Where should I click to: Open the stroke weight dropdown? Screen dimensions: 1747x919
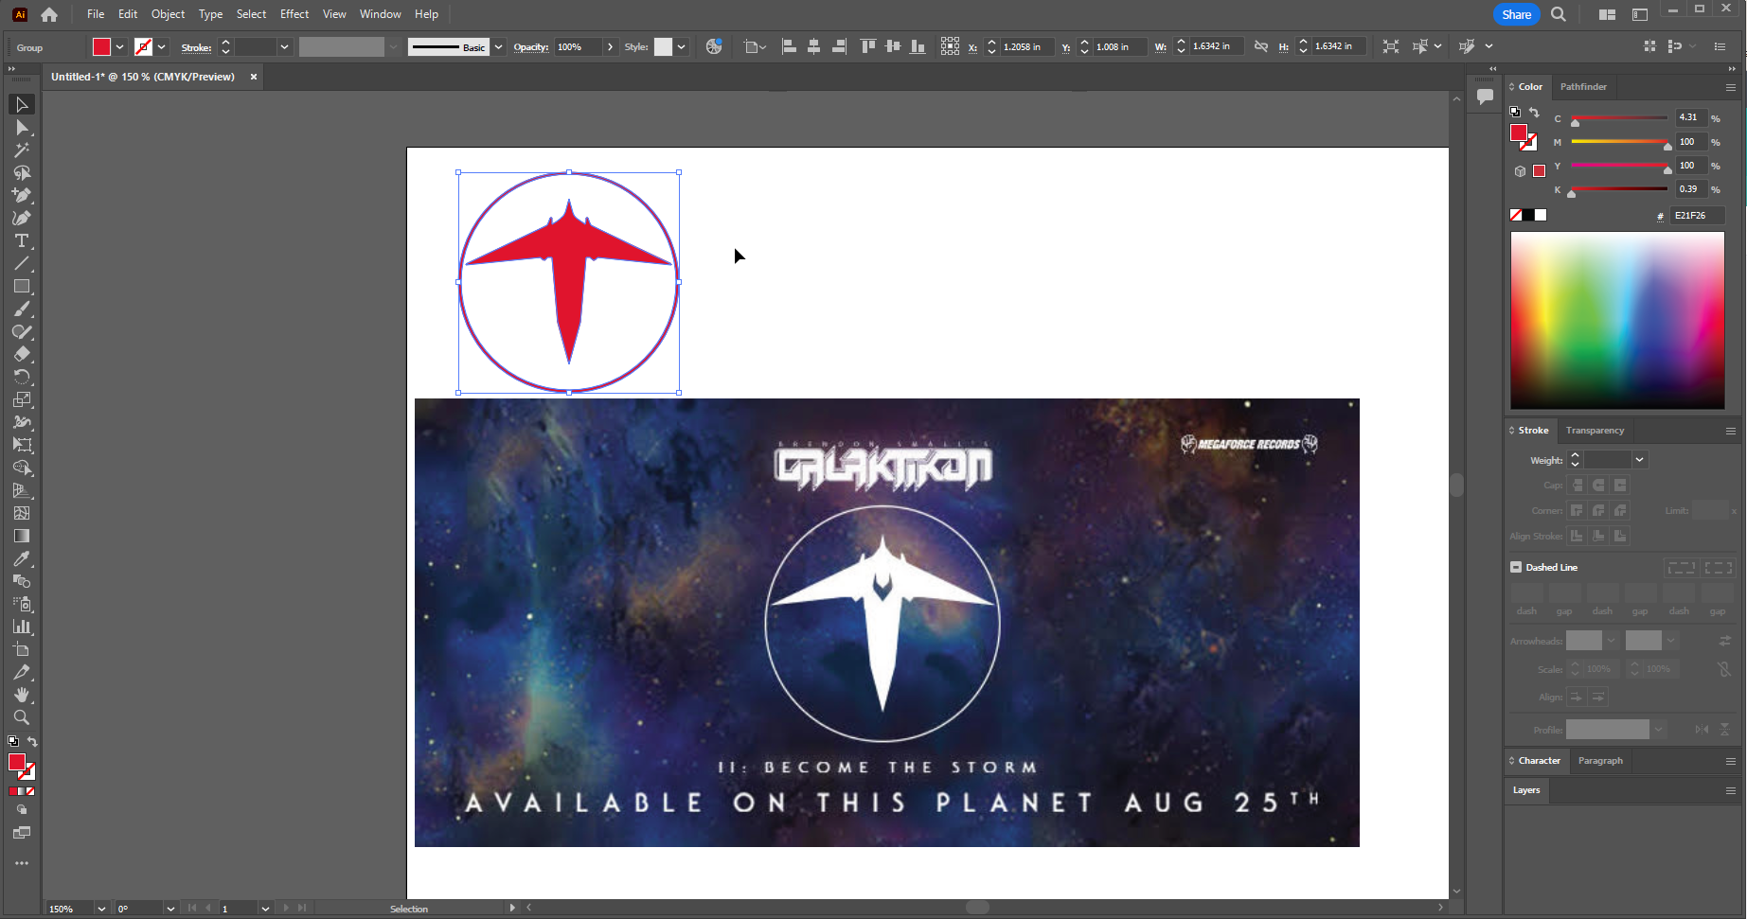pyautogui.click(x=284, y=46)
